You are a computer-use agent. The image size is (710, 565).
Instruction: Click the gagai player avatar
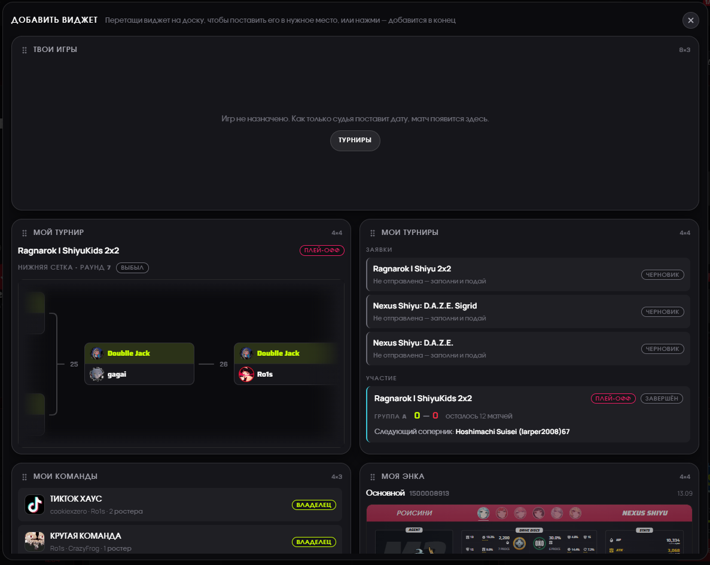96,374
